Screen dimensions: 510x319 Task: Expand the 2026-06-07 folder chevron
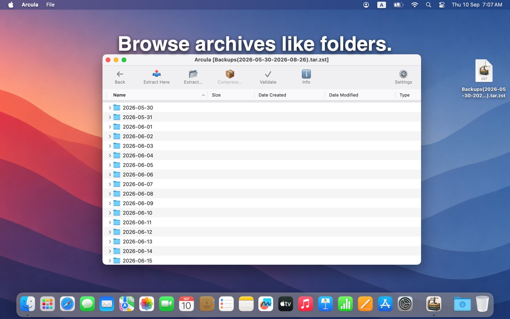110,184
